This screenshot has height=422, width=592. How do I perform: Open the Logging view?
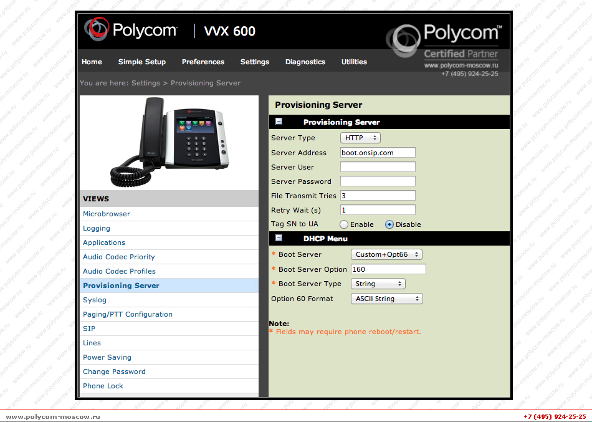point(97,228)
